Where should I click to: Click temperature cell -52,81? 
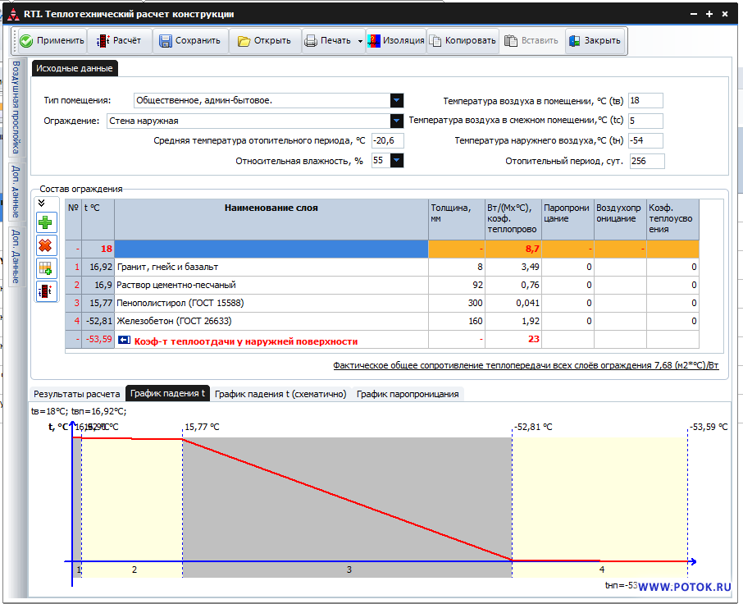click(x=98, y=321)
